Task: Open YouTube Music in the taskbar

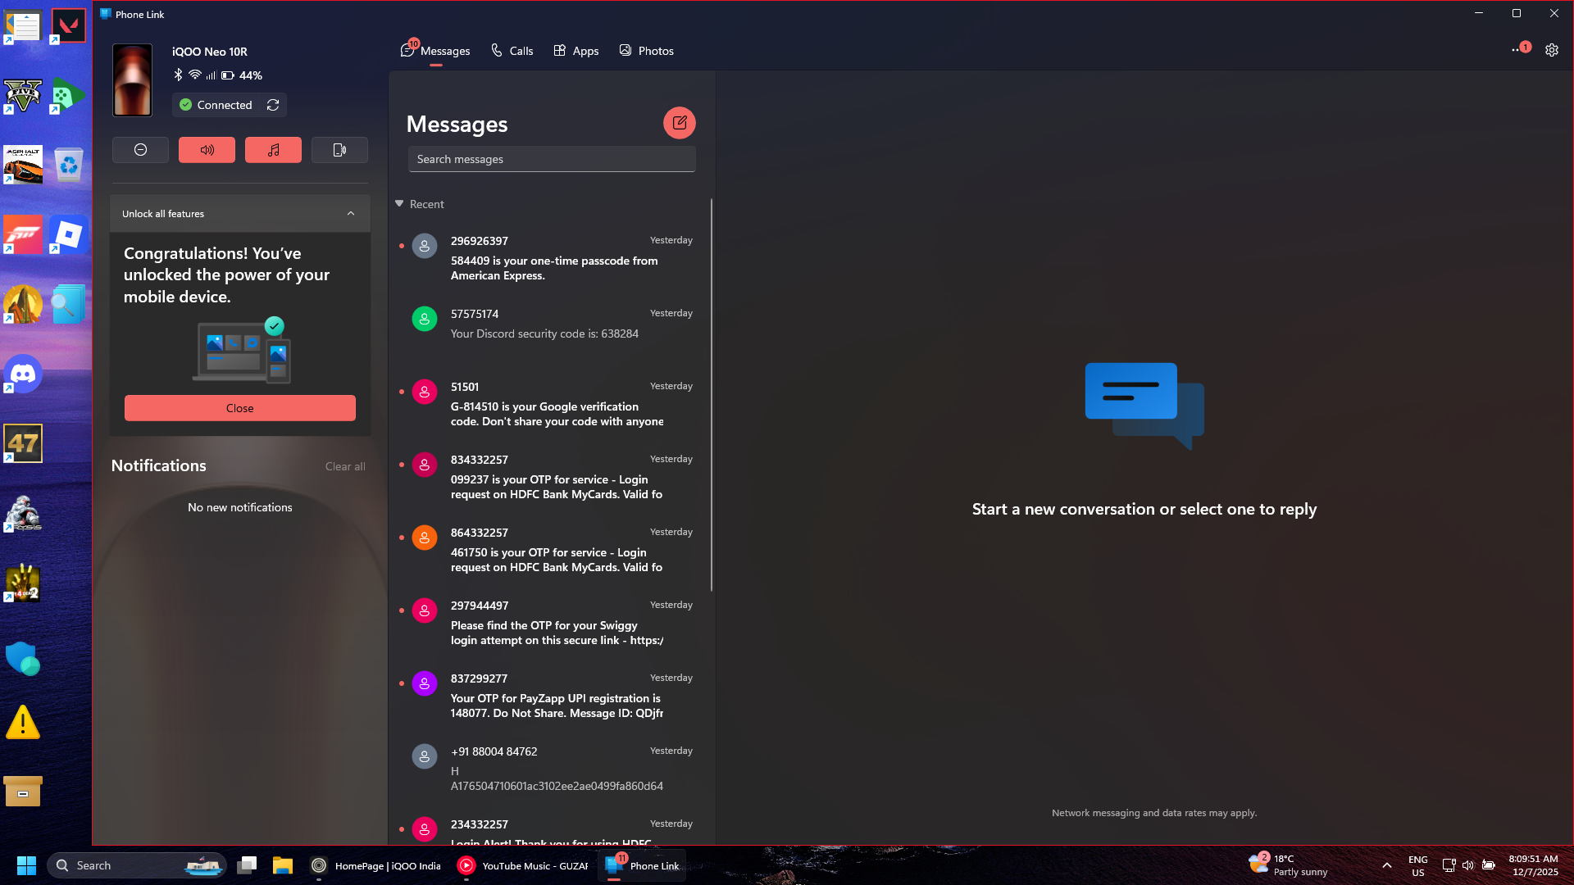Action: pos(522,865)
